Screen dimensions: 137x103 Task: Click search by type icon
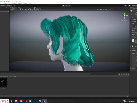[x=119, y=74]
